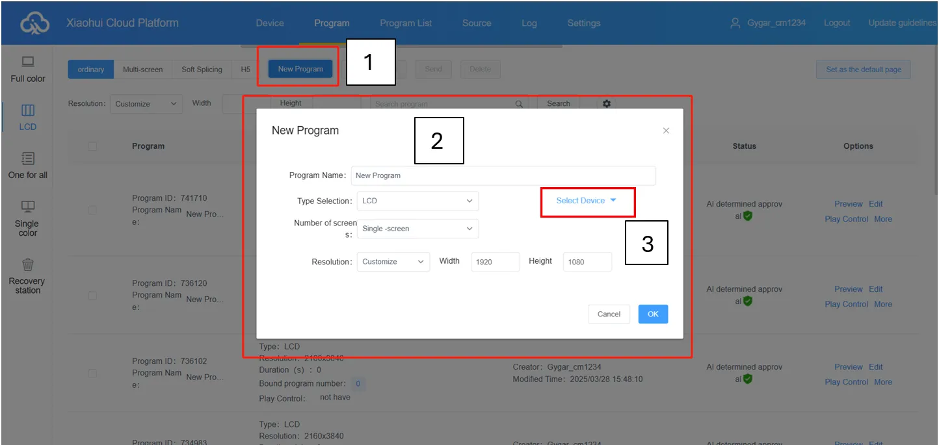Click the gear settings icon beside Search
The height and width of the screenshot is (445, 939).
pyautogui.click(x=607, y=103)
